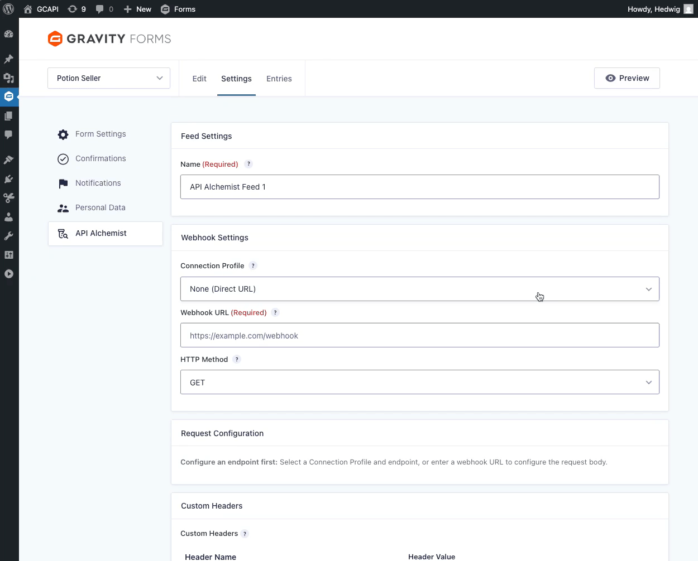This screenshot has width=698, height=561.
Task: Switch to the Entries tab
Action: tap(279, 79)
